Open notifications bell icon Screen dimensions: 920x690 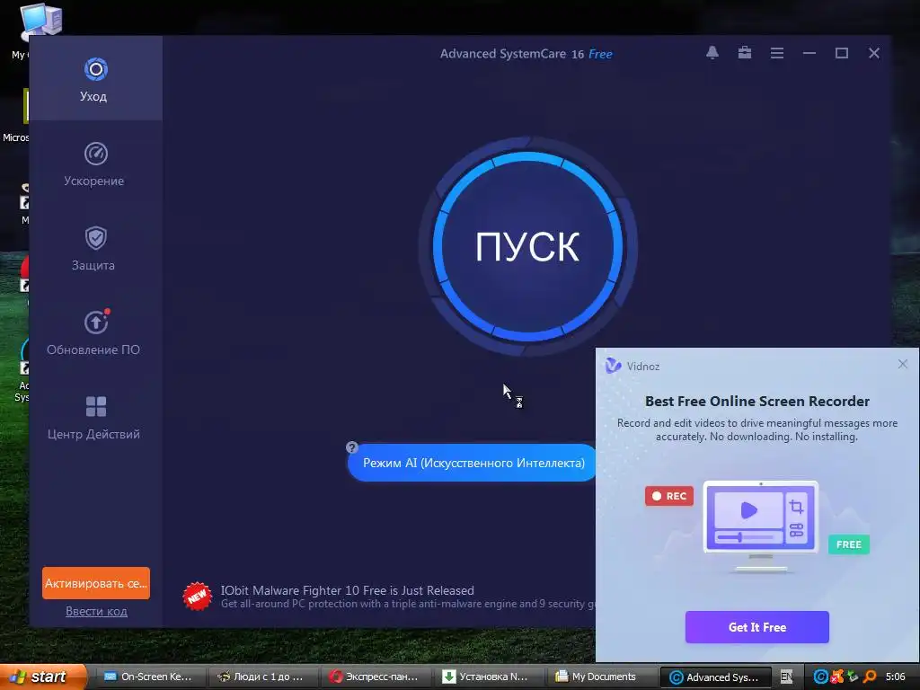point(712,53)
